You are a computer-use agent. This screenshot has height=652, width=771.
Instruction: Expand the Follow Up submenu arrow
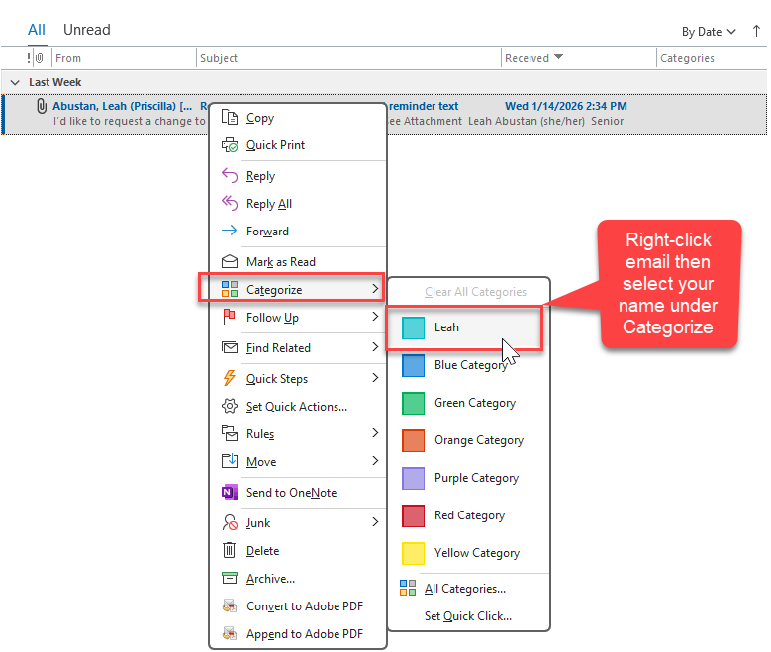(375, 317)
